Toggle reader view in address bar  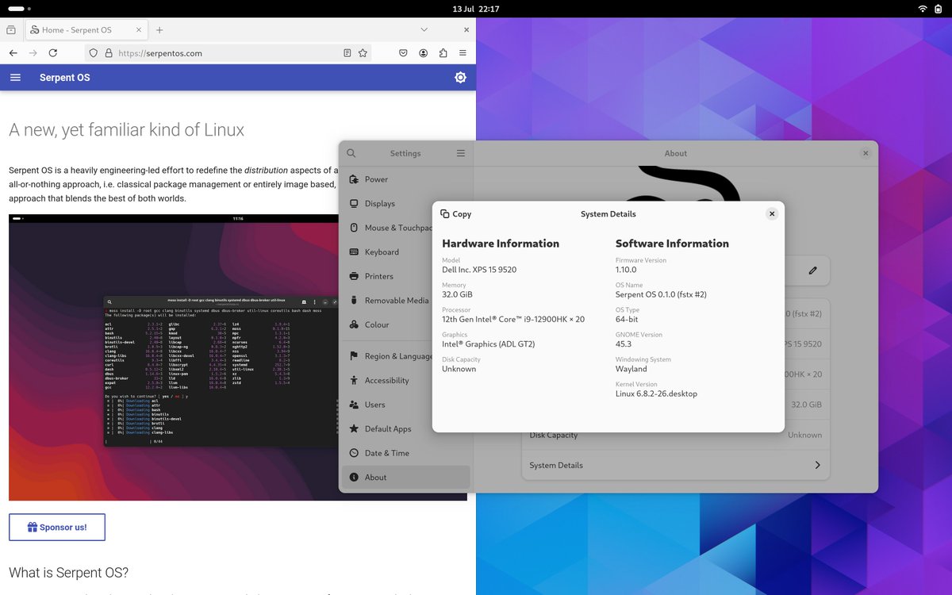click(347, 53)
